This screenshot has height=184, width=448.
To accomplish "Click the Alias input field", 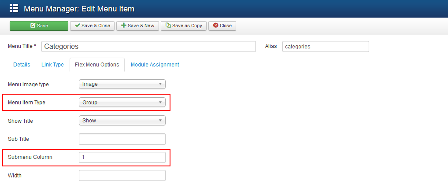I will (x=326, y=47).
